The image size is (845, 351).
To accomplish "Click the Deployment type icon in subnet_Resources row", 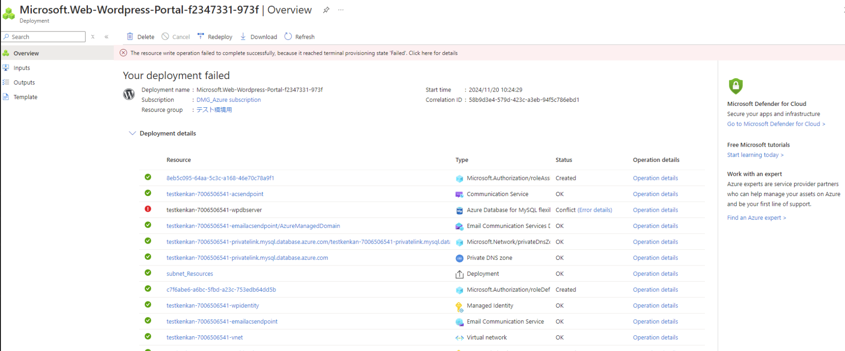I will [459, 274].
